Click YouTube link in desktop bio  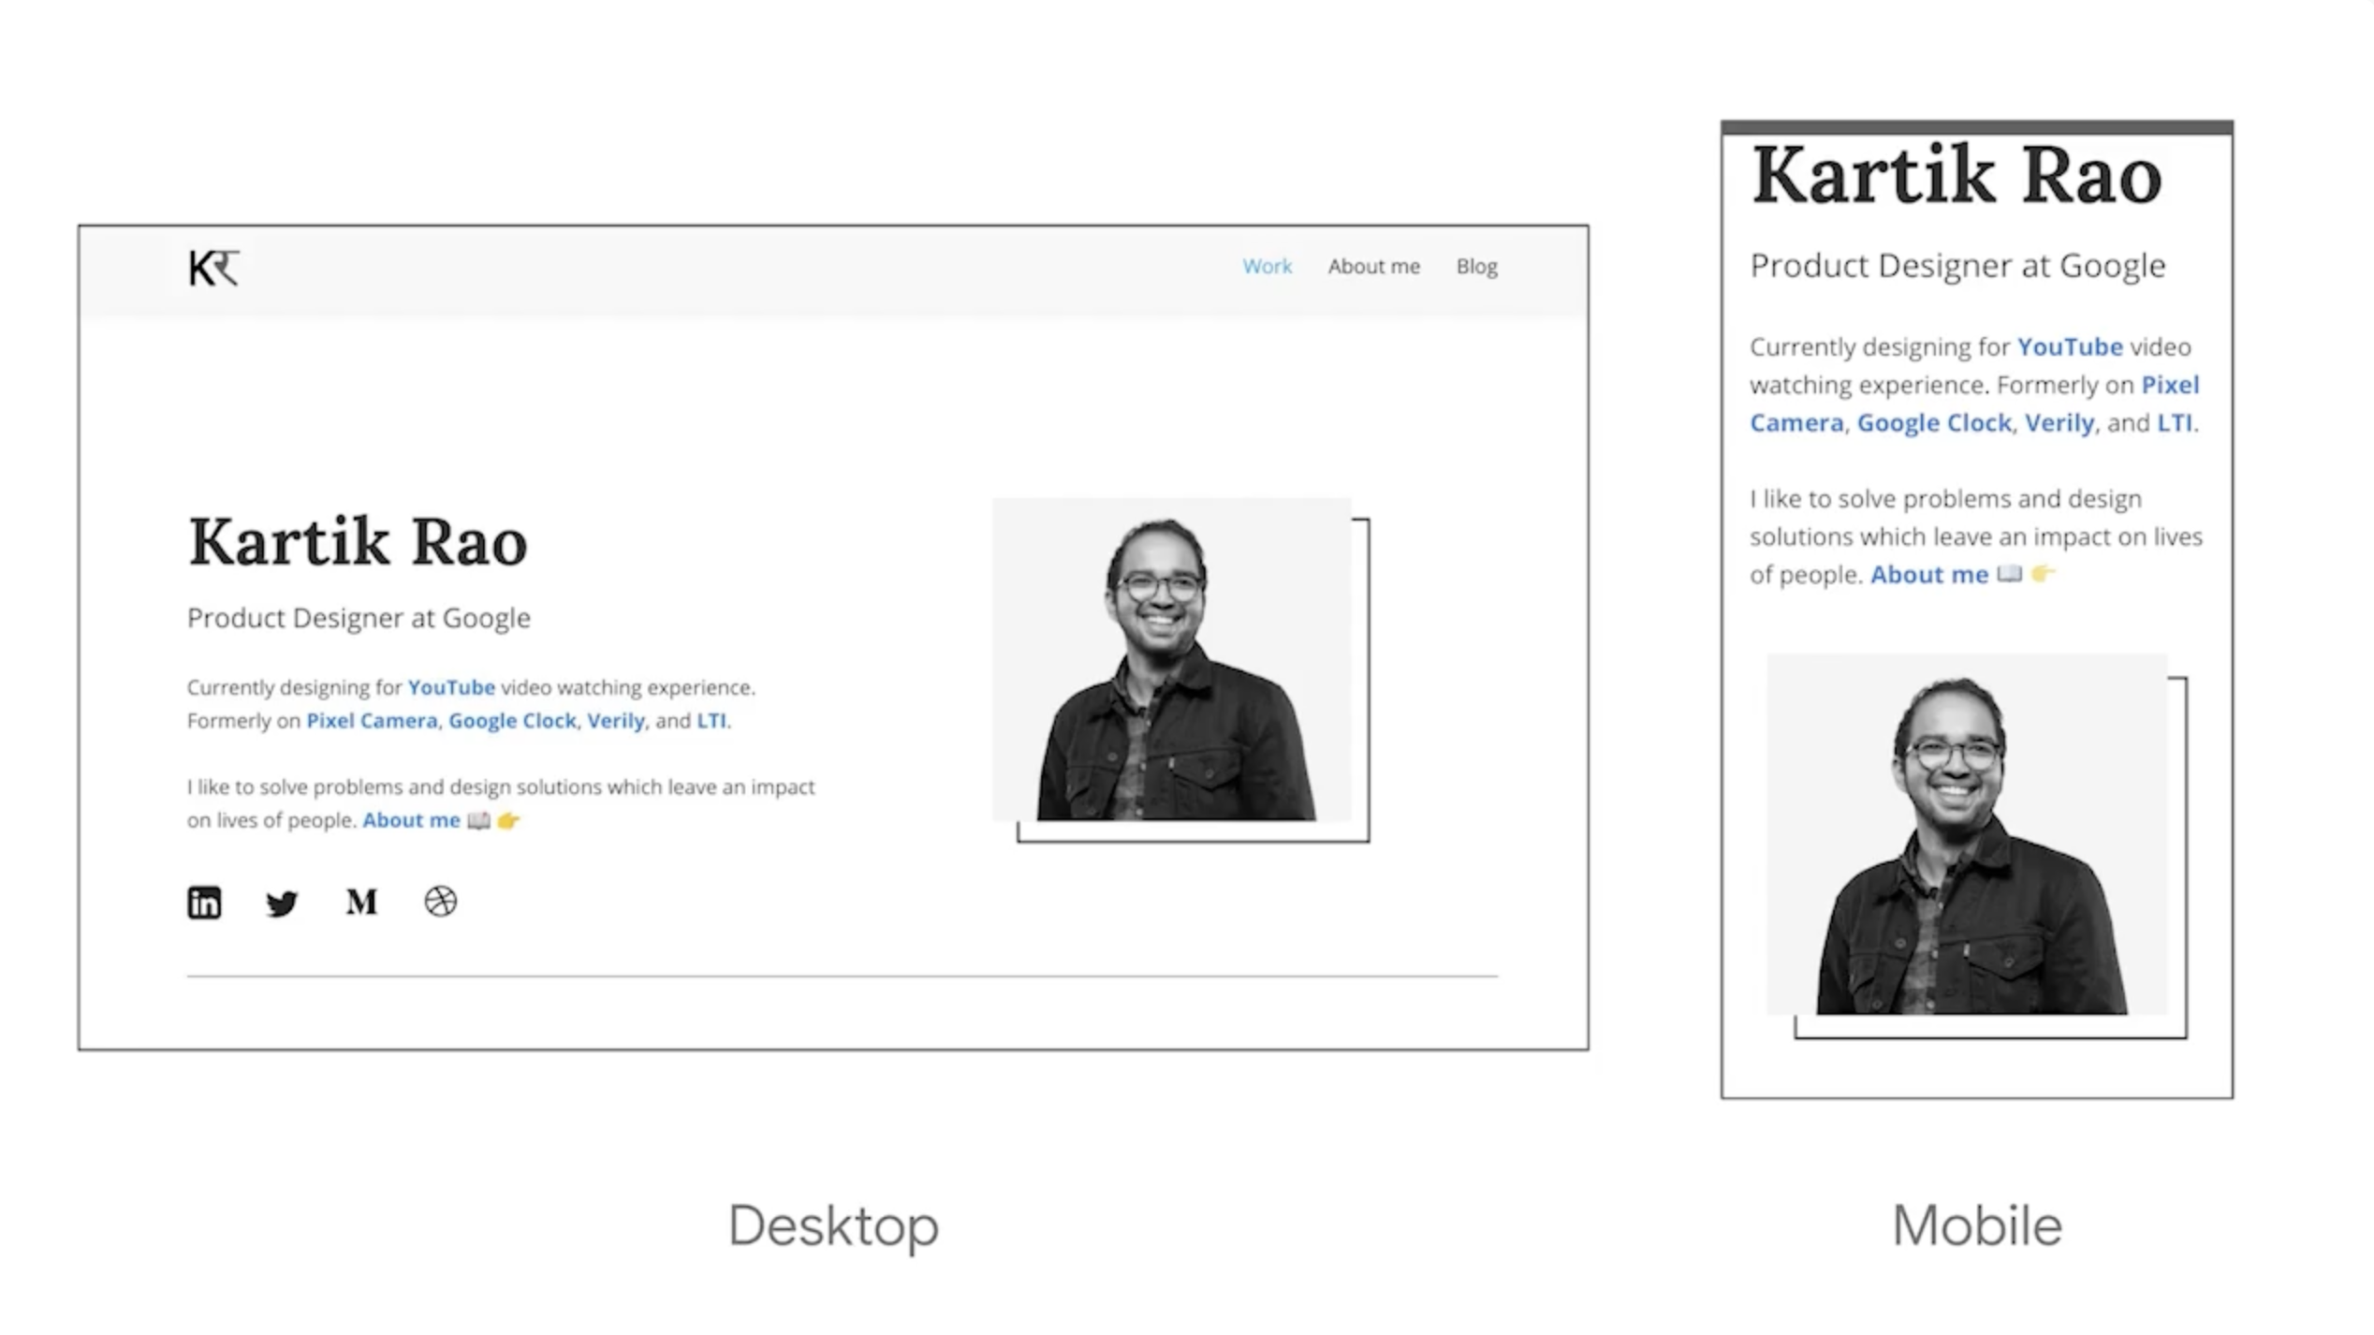click(x=450, y=687)
